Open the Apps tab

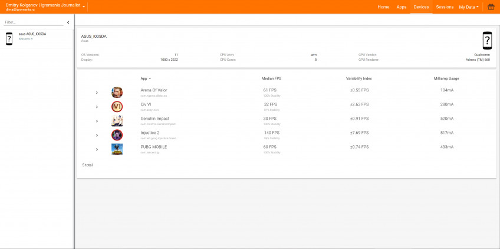(402, 7)
